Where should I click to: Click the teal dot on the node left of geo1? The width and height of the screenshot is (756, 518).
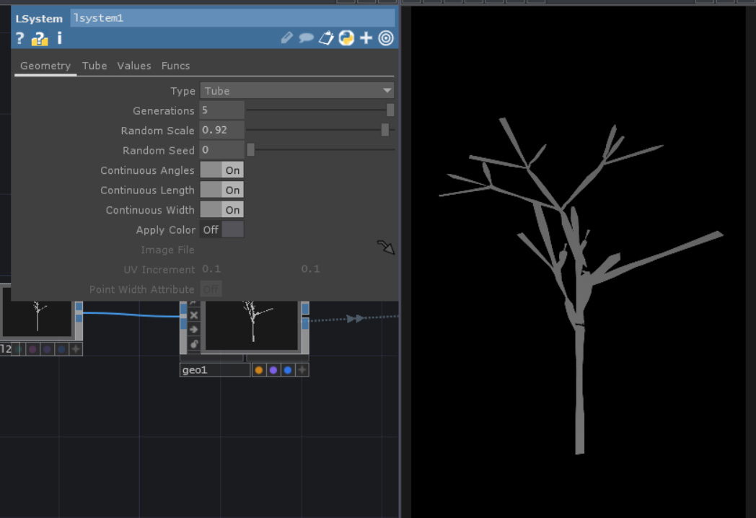point(18,348)
